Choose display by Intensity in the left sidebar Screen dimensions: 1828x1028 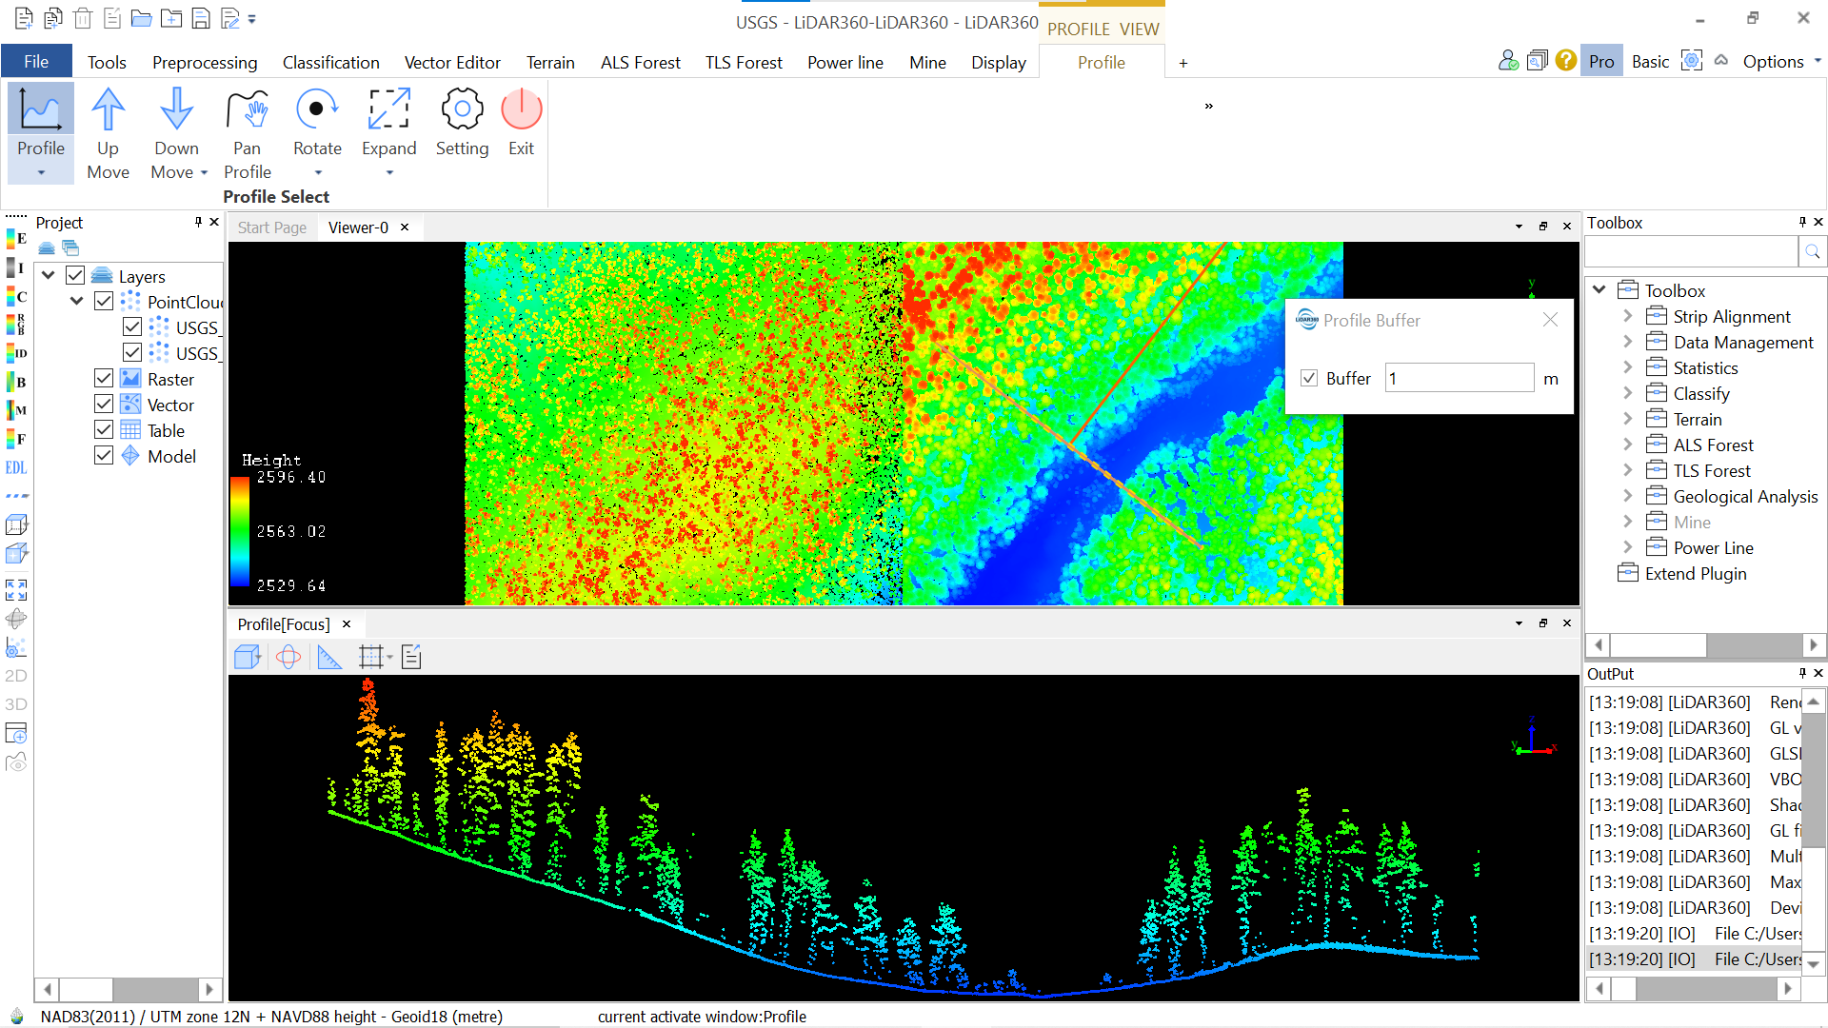16,267
